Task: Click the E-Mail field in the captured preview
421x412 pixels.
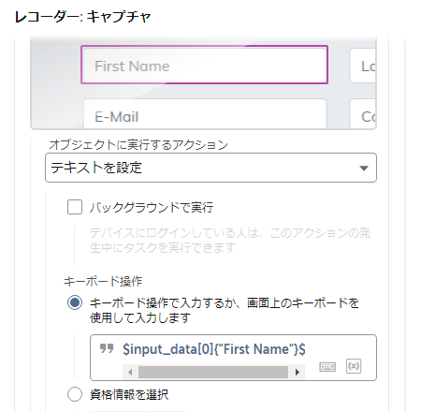Action: point(205,113)
